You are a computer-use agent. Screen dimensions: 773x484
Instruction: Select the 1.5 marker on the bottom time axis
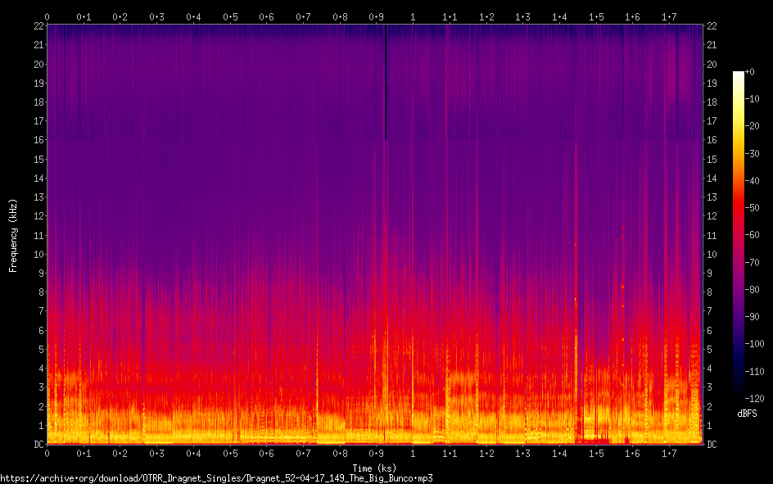pos(596,453)
